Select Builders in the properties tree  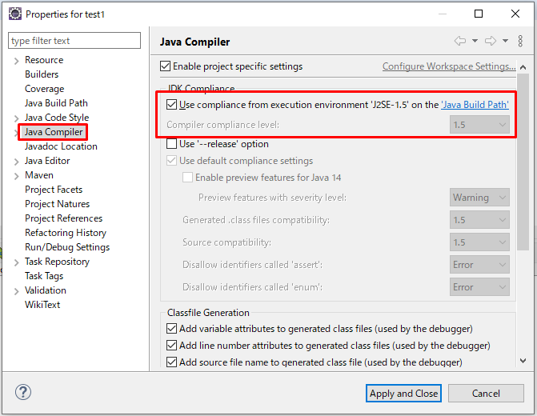(x=42, y=74)
